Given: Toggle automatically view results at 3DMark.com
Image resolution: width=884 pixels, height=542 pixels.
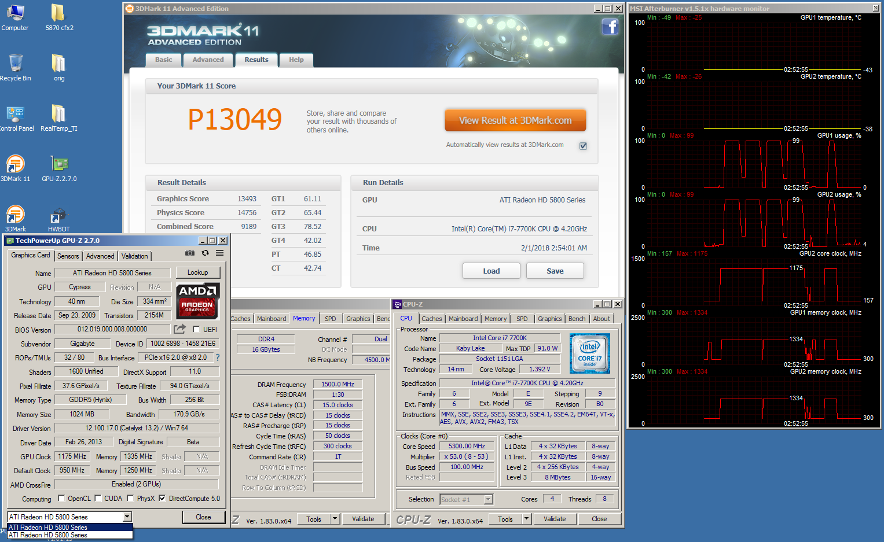Looking at the screenshot, I should pos(583,146).
